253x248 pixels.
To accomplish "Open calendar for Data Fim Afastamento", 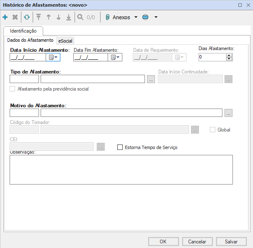I will click(x=115, y=57).
